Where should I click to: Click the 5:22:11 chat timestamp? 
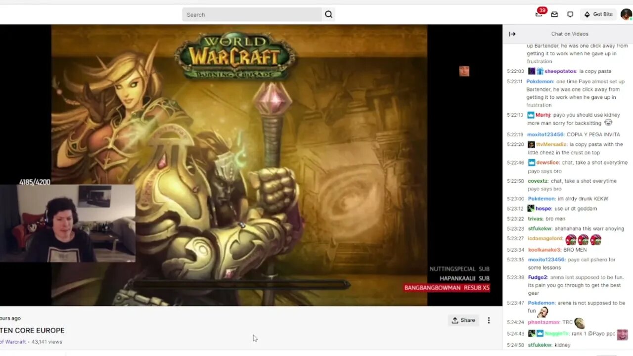(x=515, y=82)
